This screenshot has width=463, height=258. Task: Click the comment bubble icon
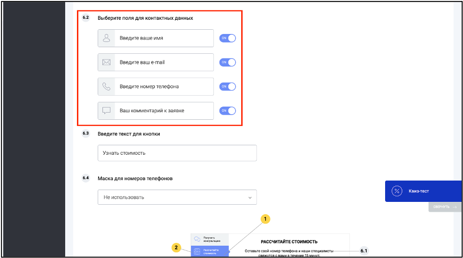coord(106,111)
